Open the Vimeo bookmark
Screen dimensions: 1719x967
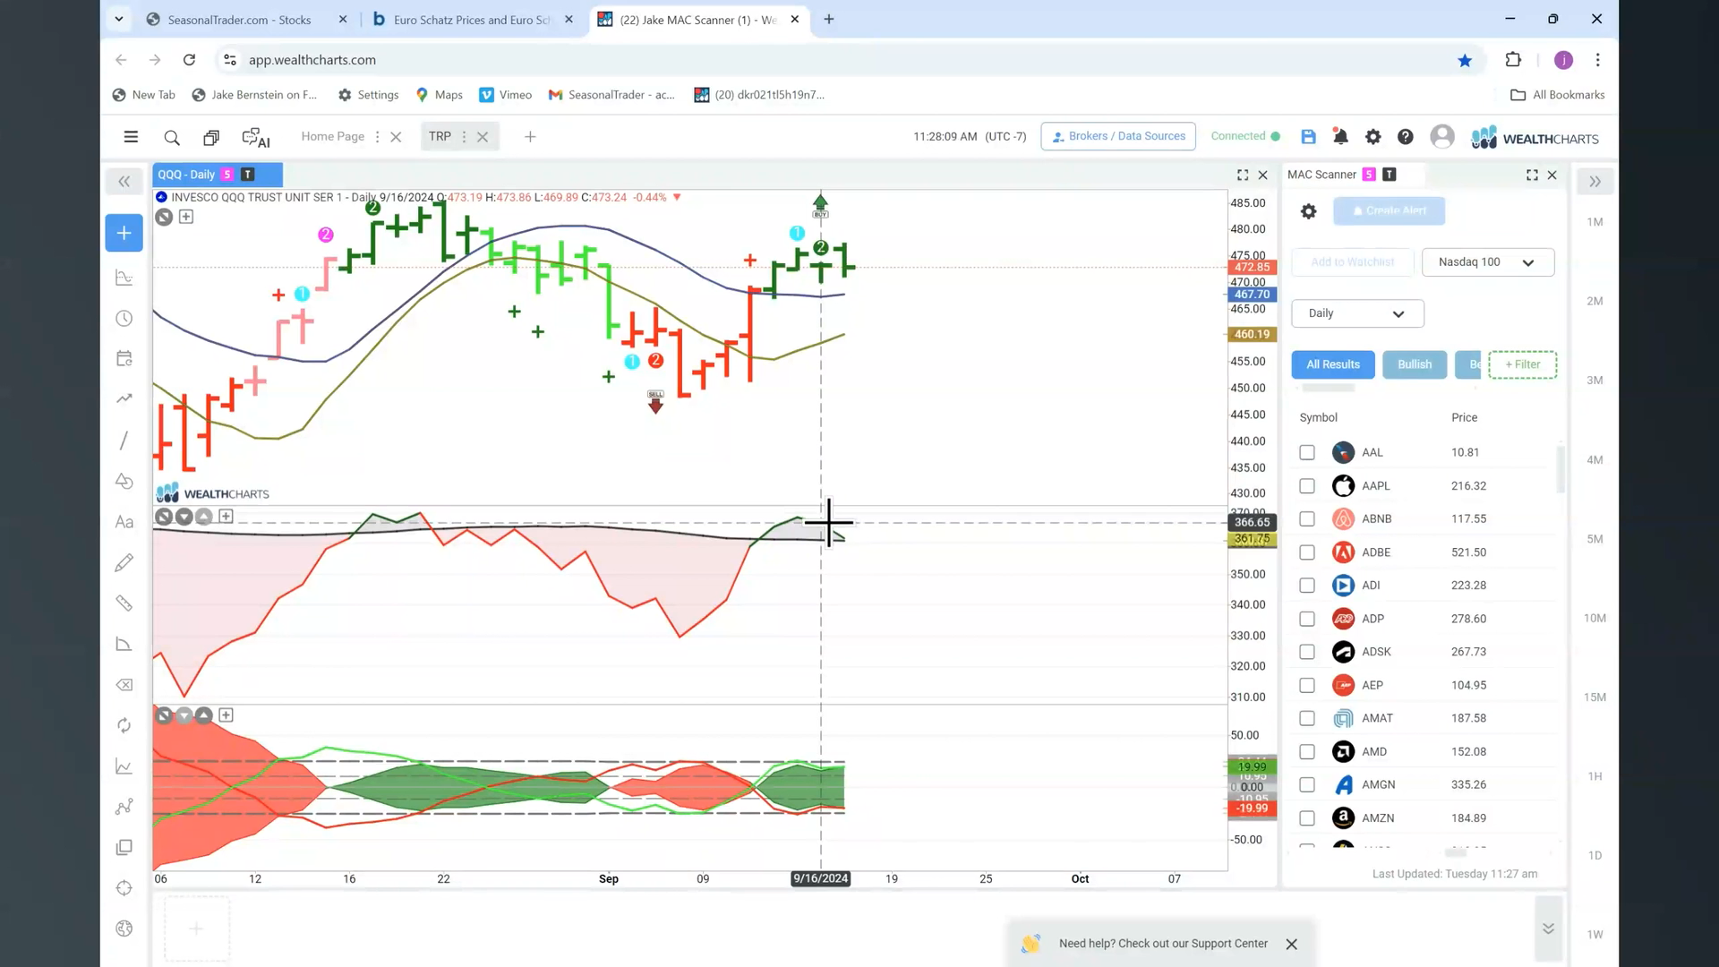[506, 95]
